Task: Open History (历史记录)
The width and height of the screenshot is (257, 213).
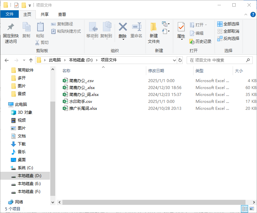Action: pos(200,42)
